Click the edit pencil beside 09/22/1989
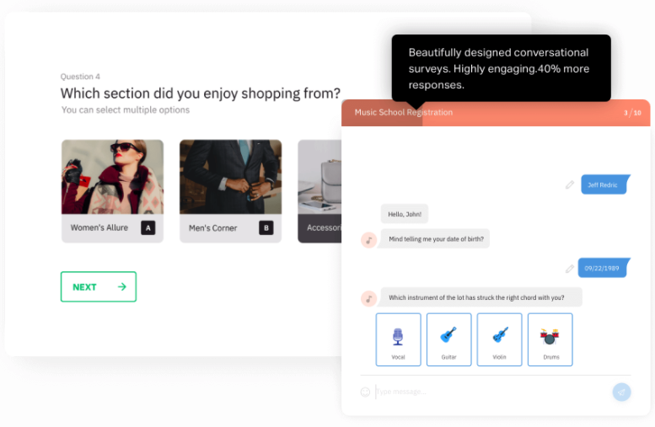This screenshot has height=427, width=655. 570,269
